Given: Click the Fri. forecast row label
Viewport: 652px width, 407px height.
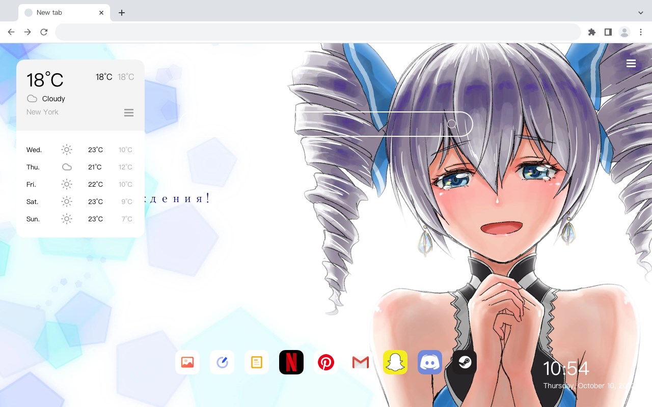Looking at the screenshot, I should pos(31,184).
